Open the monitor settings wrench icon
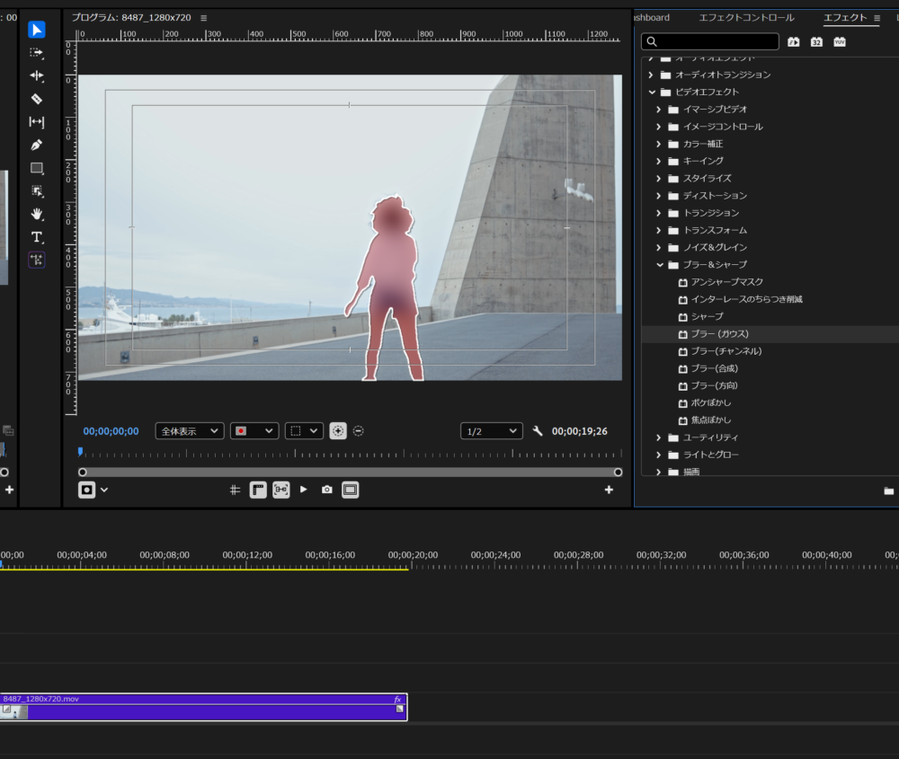Viewport: 899px width, 759px height. coord(538,431)
